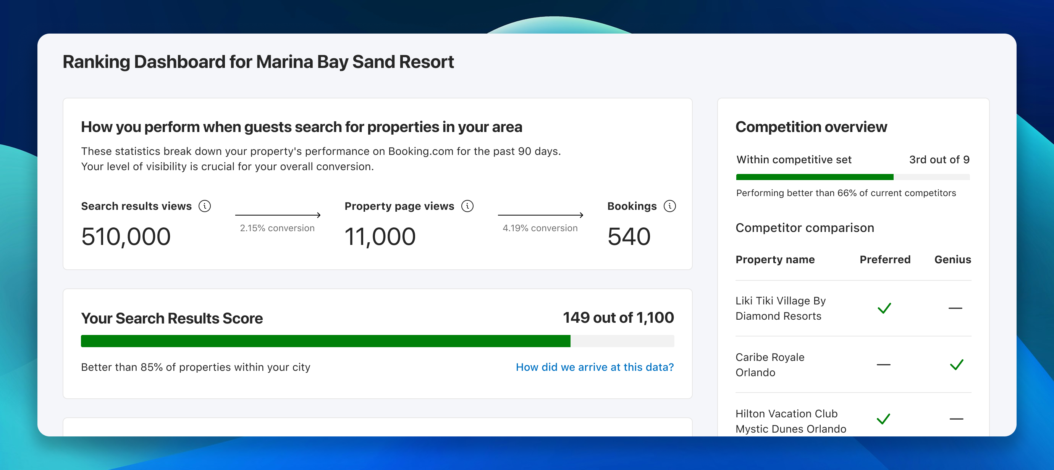Select the 540 bookings value
Screen dimensions: 1054x470
click(x=629, y=237)
